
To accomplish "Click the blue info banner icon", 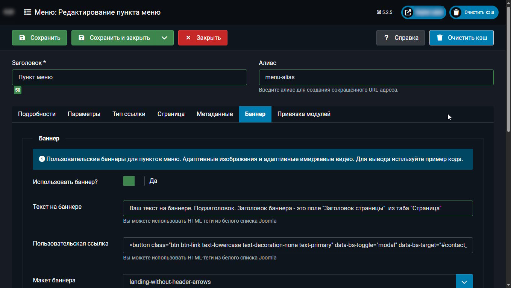I will click(41, 159).
